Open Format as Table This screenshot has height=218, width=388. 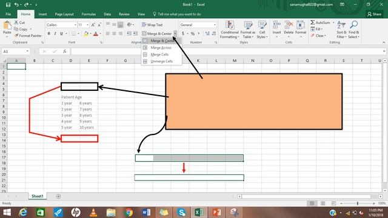[248, 30]
